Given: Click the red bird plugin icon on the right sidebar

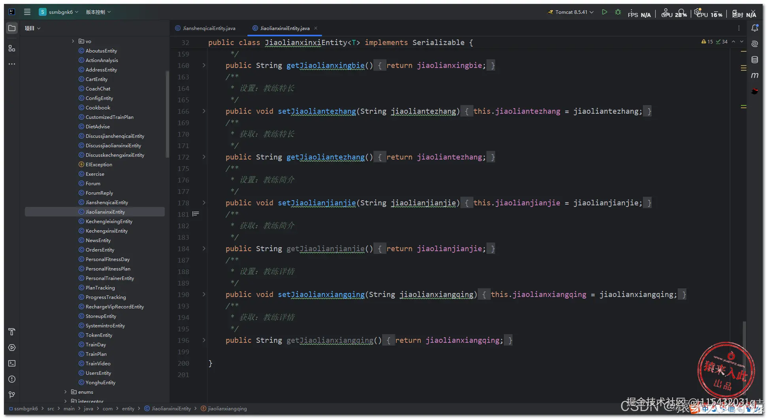Looking at the screenshot, I should coord(755,91).
